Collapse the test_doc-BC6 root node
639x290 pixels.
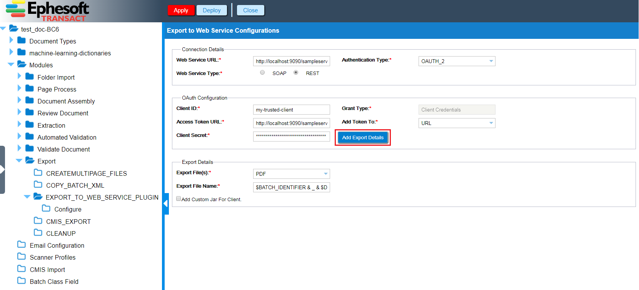(x=3, y=28)
